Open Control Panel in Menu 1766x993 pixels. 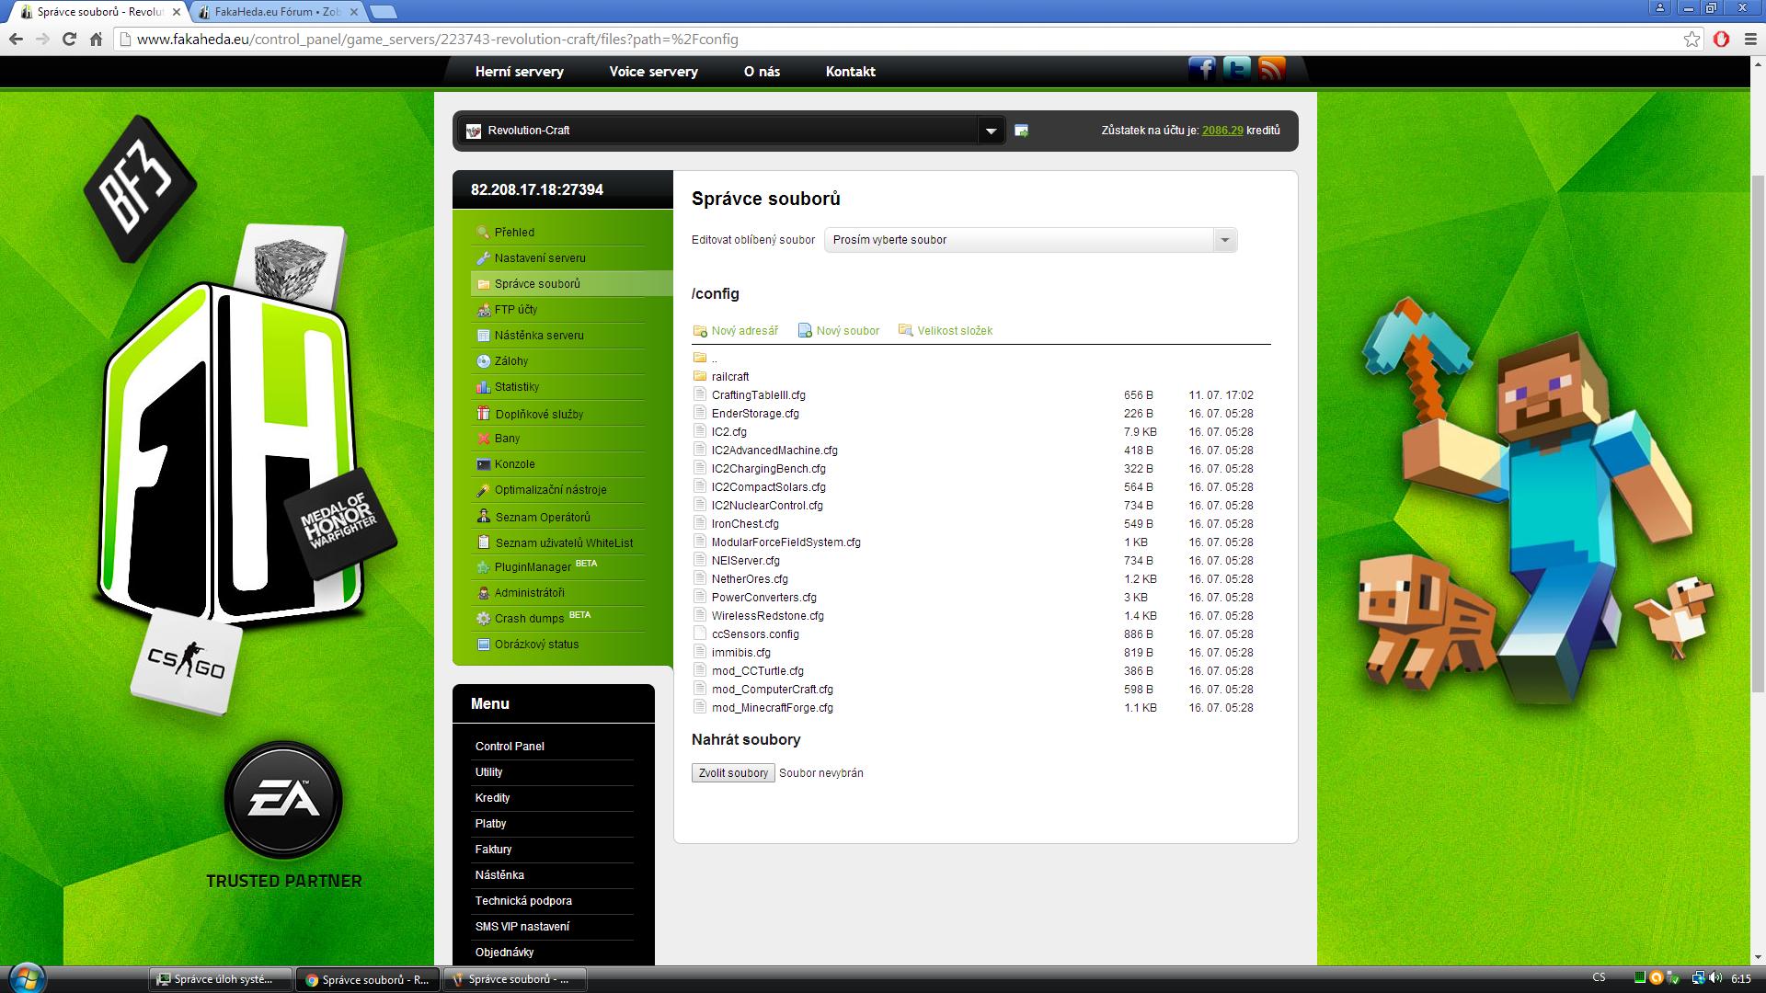[x=510, y=747]
